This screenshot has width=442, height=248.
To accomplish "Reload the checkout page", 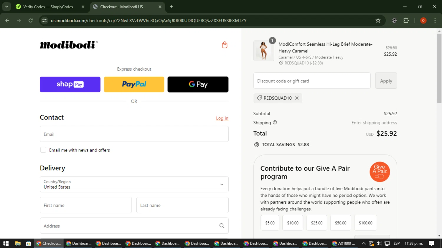I will [x=31, y=21].
